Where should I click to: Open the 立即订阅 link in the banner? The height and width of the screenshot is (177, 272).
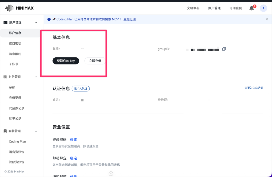[x=129, y=19]
